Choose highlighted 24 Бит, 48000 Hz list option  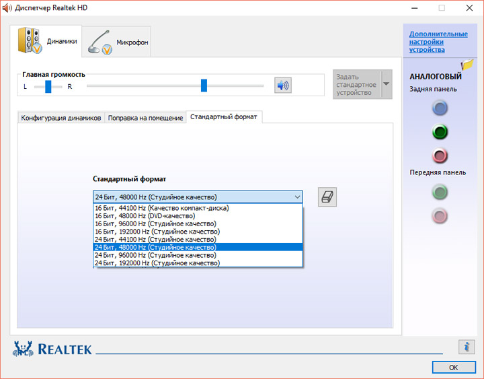198,247
